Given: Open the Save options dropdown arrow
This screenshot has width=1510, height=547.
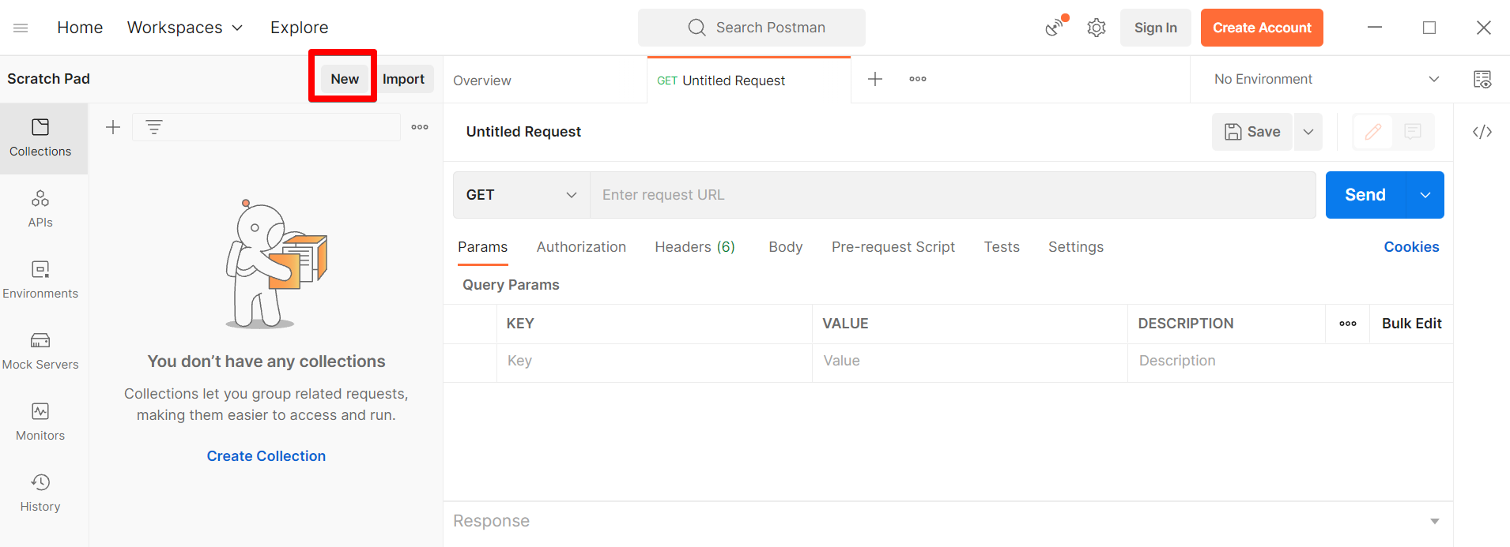Looking at the screenshot, I should click(1308, 132).
